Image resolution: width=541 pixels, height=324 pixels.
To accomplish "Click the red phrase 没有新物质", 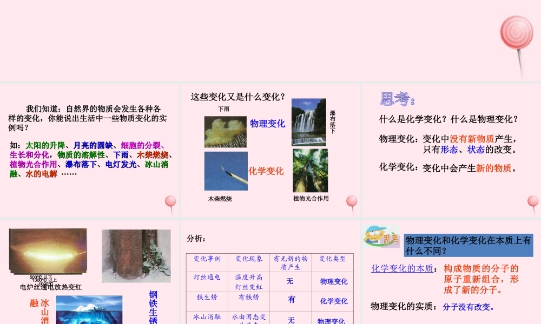I will (x=472, y=139).
